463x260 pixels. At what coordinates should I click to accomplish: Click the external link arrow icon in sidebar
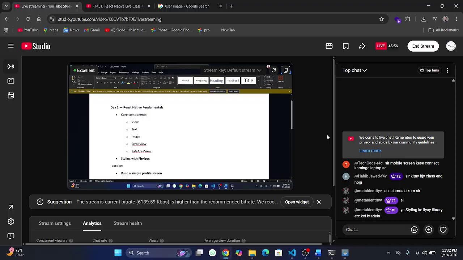[x=11, y=207]
